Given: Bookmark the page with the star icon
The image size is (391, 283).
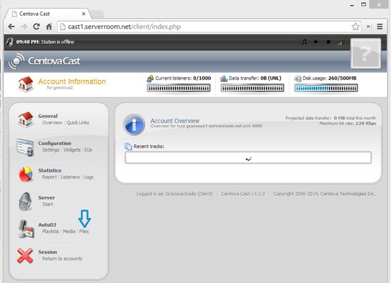Looking at the screenshot, I should pos(356,27).
